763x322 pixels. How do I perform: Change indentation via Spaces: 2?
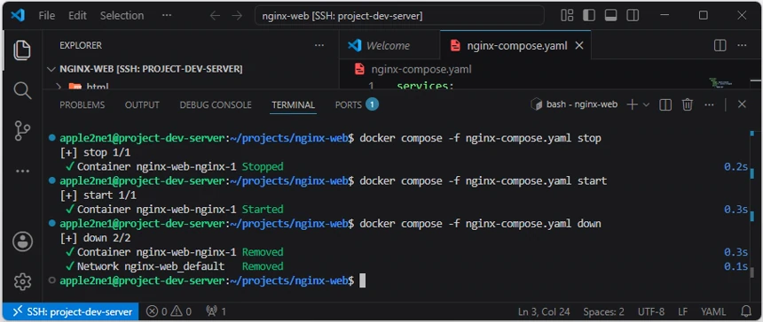pos(604,311)
